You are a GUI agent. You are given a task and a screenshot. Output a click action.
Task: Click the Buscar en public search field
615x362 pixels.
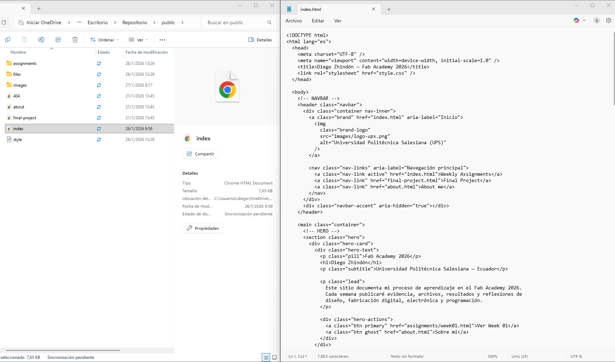coord(235,22)
